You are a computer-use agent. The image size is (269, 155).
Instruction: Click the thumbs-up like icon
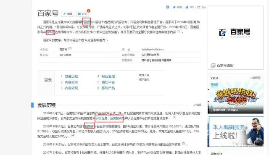187,7
